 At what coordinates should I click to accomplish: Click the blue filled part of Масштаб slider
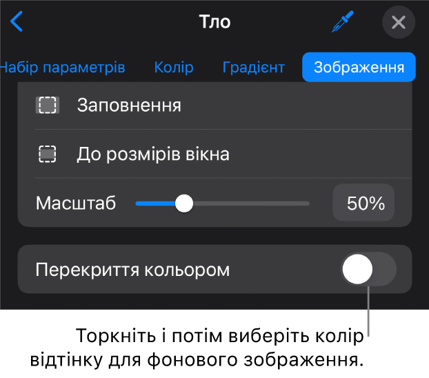click(156, 203)
